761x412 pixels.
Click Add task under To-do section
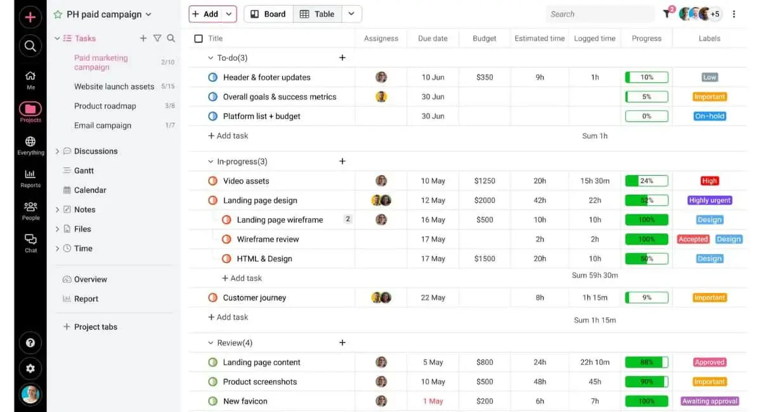(x=228, y=136)
